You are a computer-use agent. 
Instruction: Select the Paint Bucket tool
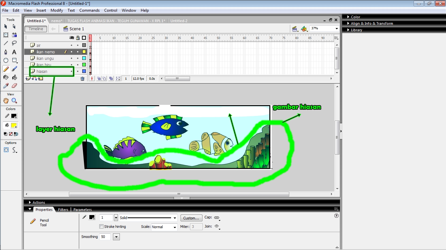(14, 77)
